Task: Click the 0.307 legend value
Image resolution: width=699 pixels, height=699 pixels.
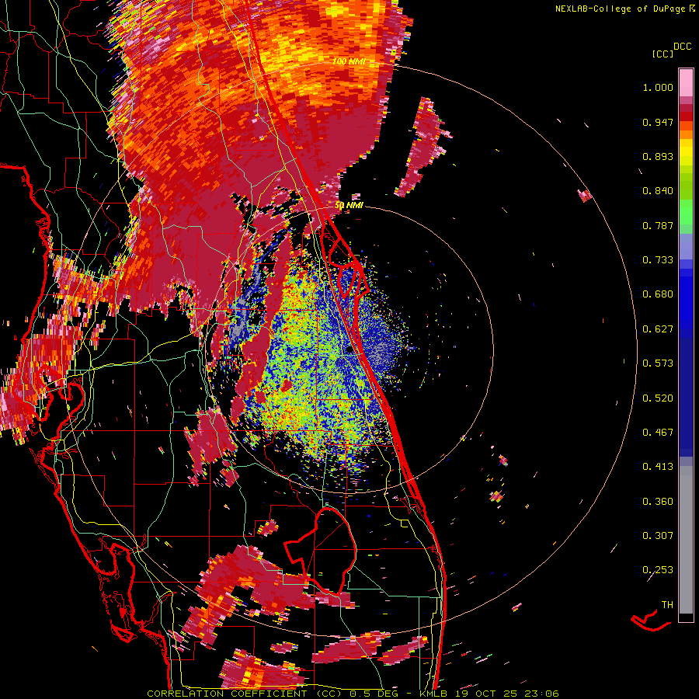Action: (658, 535)
